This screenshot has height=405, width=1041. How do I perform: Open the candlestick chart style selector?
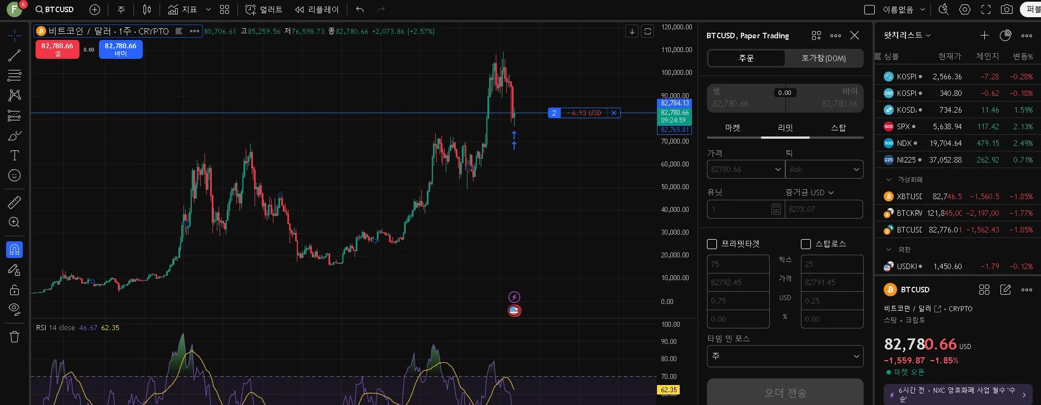(x=147, y=9)
